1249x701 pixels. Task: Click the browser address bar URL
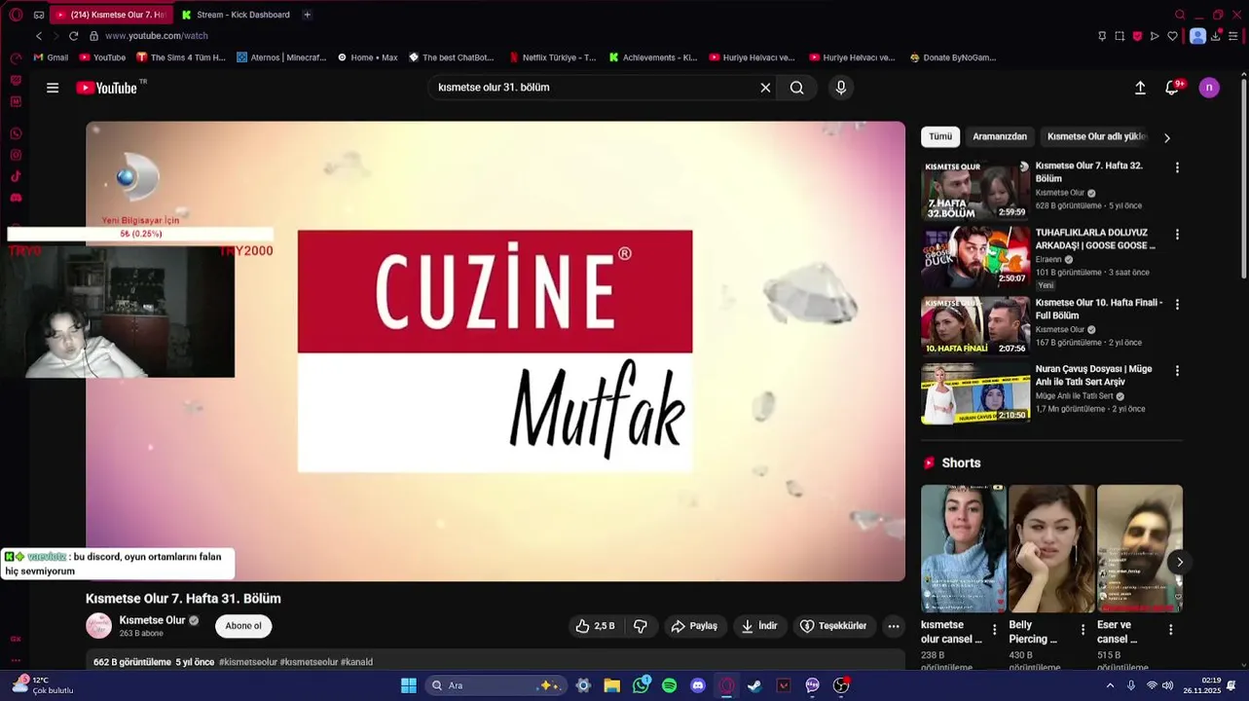(156, 36)
